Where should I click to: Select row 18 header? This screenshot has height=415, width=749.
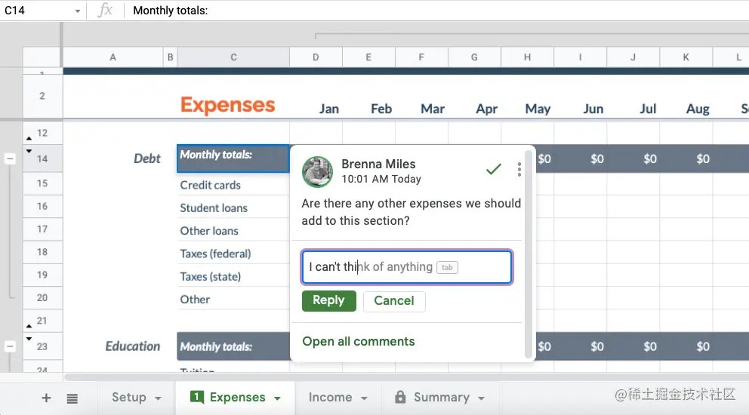point(42,252)
